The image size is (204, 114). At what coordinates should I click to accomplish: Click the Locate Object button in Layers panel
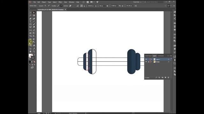(x=156, y=77)
